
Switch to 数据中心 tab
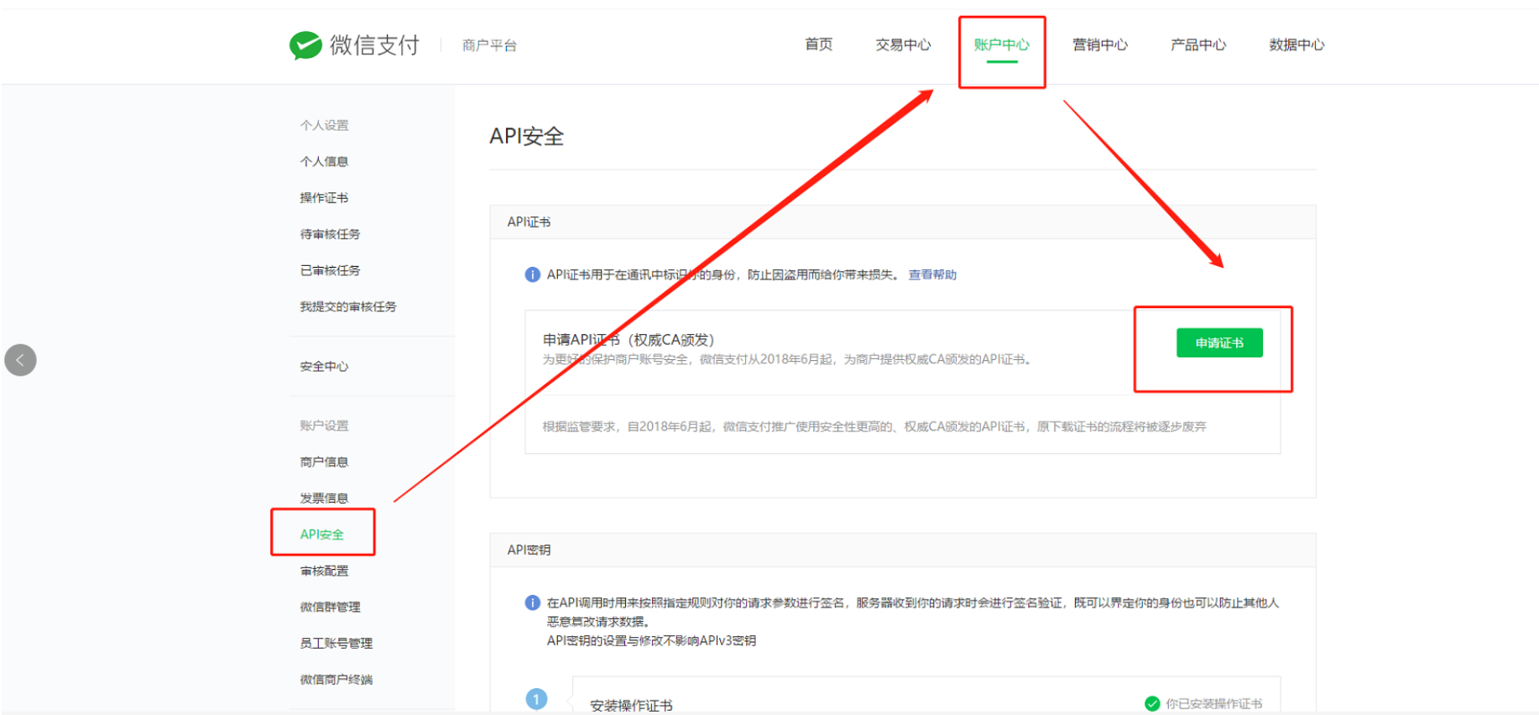(x=1296, y=44)
